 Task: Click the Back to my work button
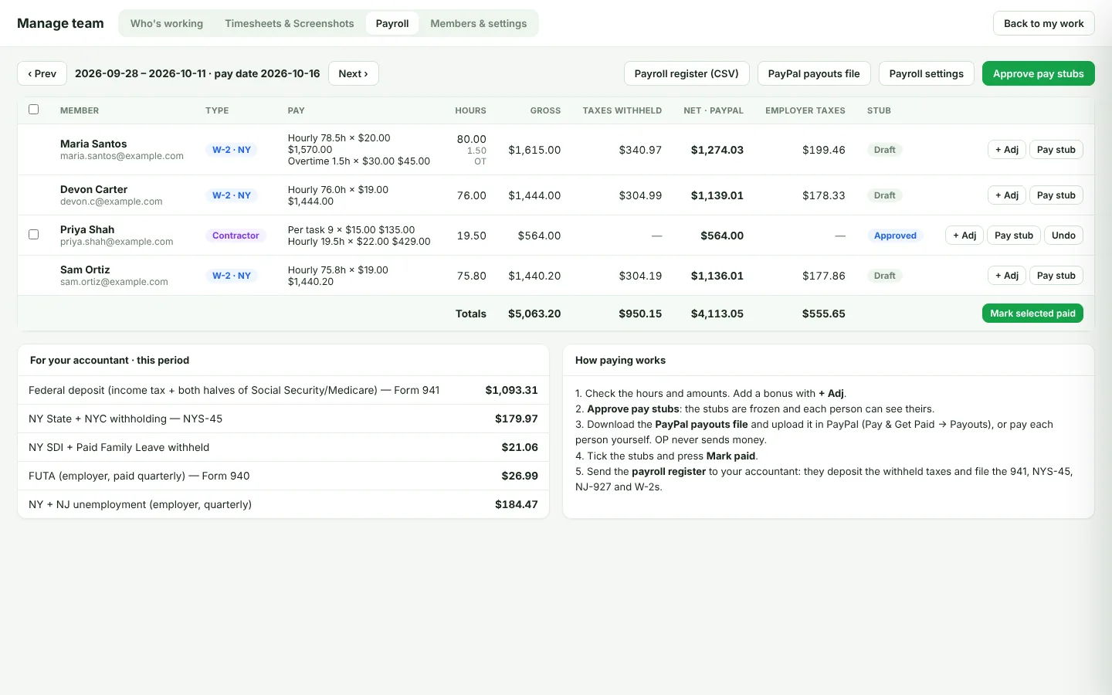(x=1043, y=23)
